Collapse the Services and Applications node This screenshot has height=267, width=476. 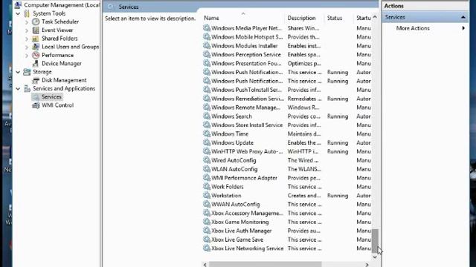point(18,89)
